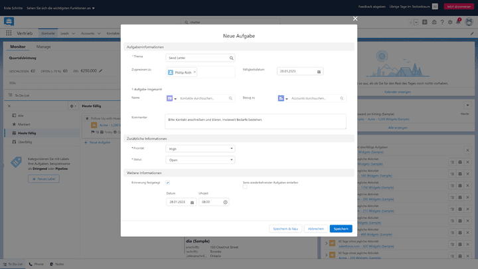Click Speichern & Neu button

(285, 228)
